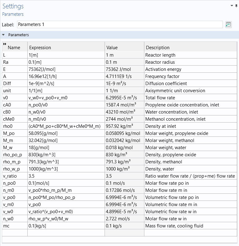Select expression n_w0/v0
Viewport: 239px width, 246px height.
coord(66,112)
